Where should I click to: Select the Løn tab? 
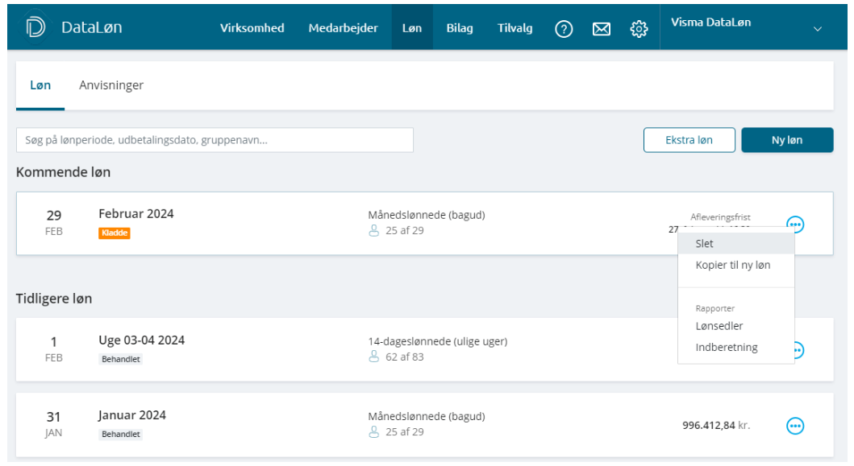tap(40, 85)
